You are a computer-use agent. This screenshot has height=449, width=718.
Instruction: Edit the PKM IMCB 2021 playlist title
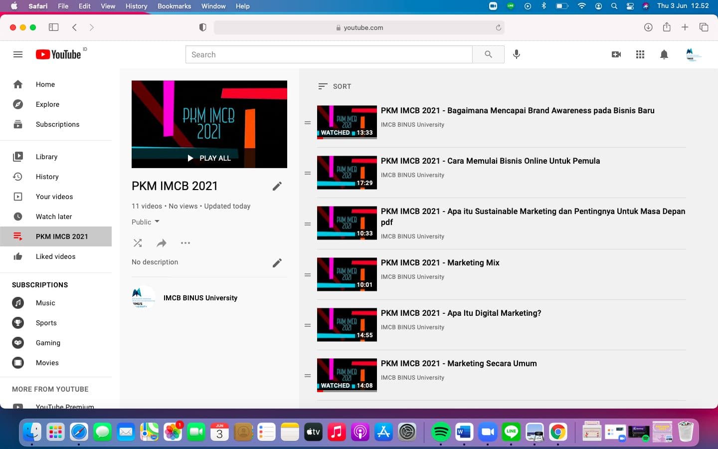pos(277,186)
